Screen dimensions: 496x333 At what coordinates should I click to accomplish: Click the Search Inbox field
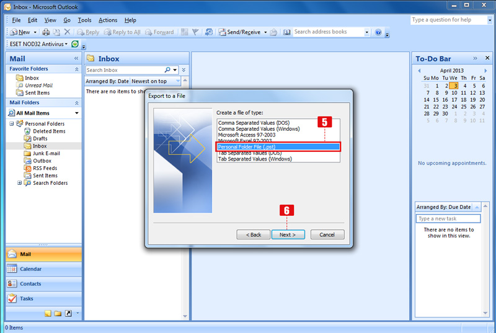125,70
